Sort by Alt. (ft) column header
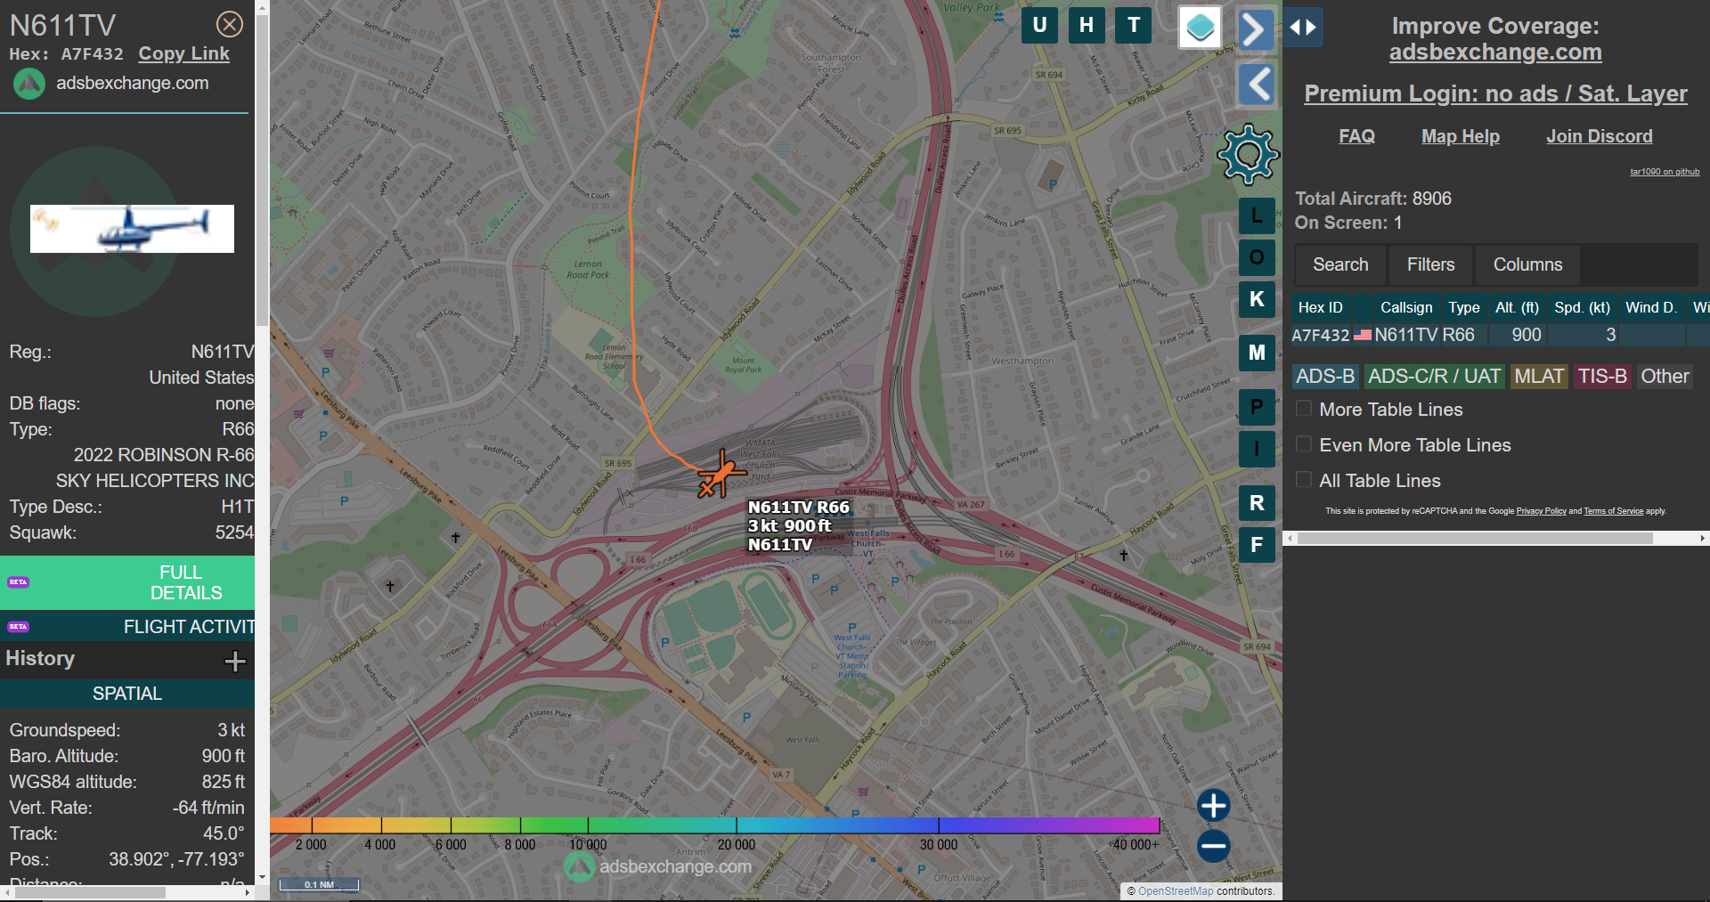1710x902 pixels. coord(1518,307)
